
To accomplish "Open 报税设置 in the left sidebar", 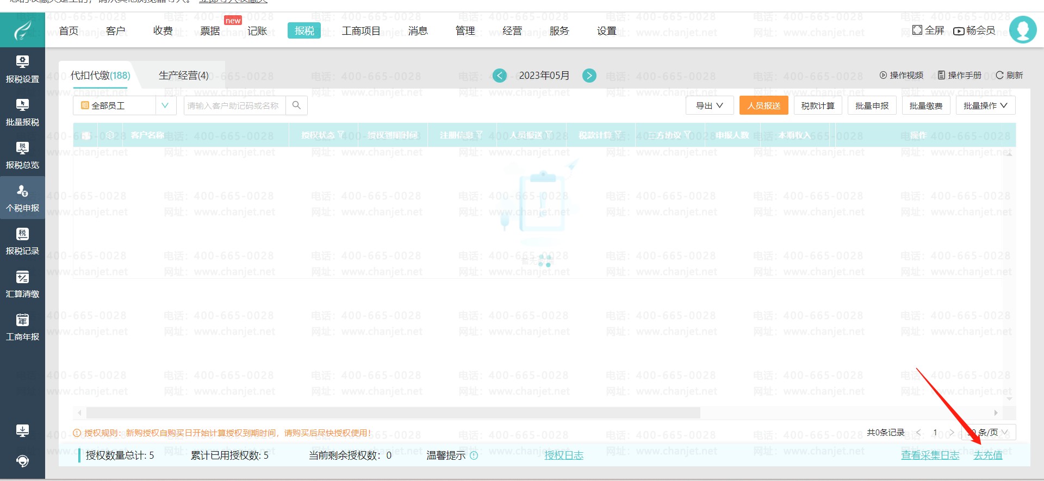I will (22, 69).
